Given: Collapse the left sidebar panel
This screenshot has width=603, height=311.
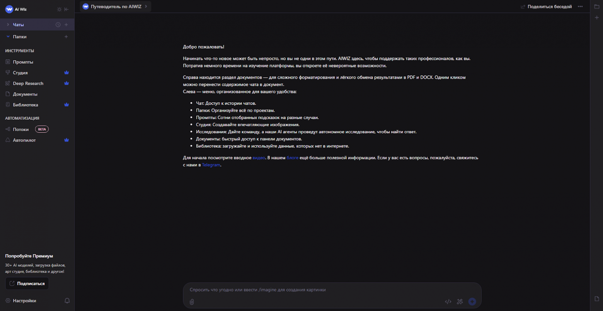Looking at the screenshot, I should (x=66, y=9).
